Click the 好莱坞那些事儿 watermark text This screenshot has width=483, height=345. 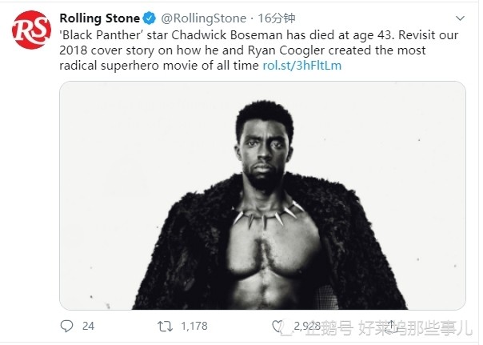tap(417, 327)
